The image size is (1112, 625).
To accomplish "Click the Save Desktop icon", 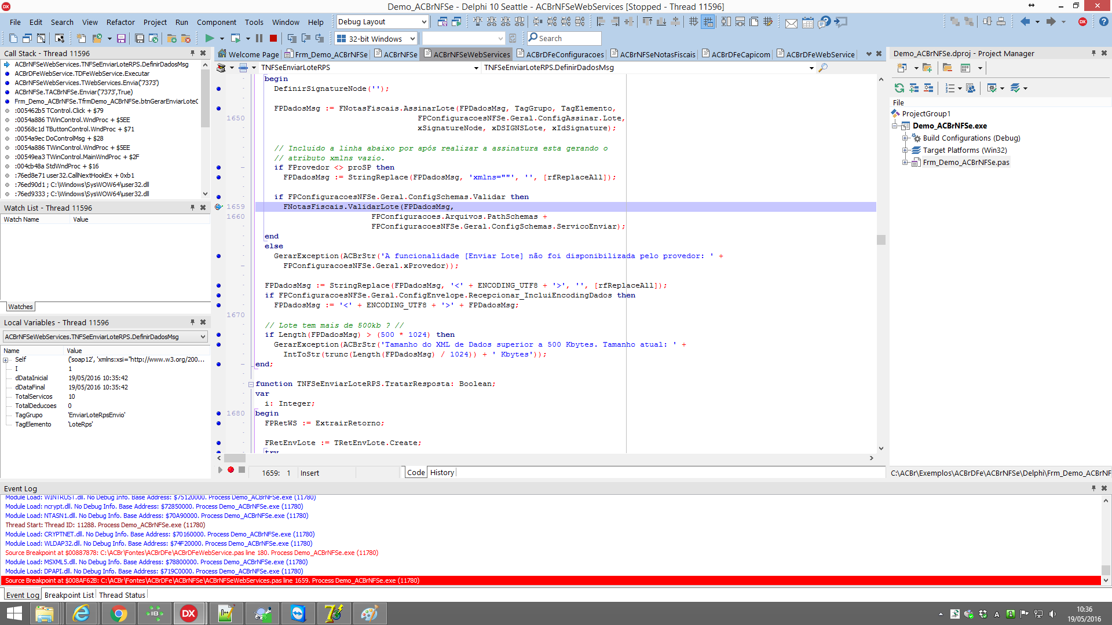I will pos(442,22).
